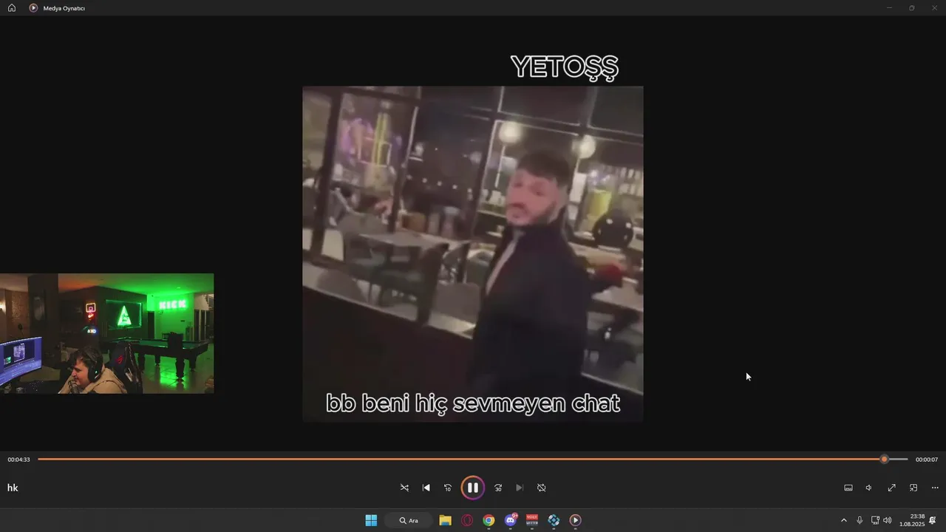This screenshot has height=532, width=946.
Task: Go to Media Player home
Action: (x=12, y=8)
